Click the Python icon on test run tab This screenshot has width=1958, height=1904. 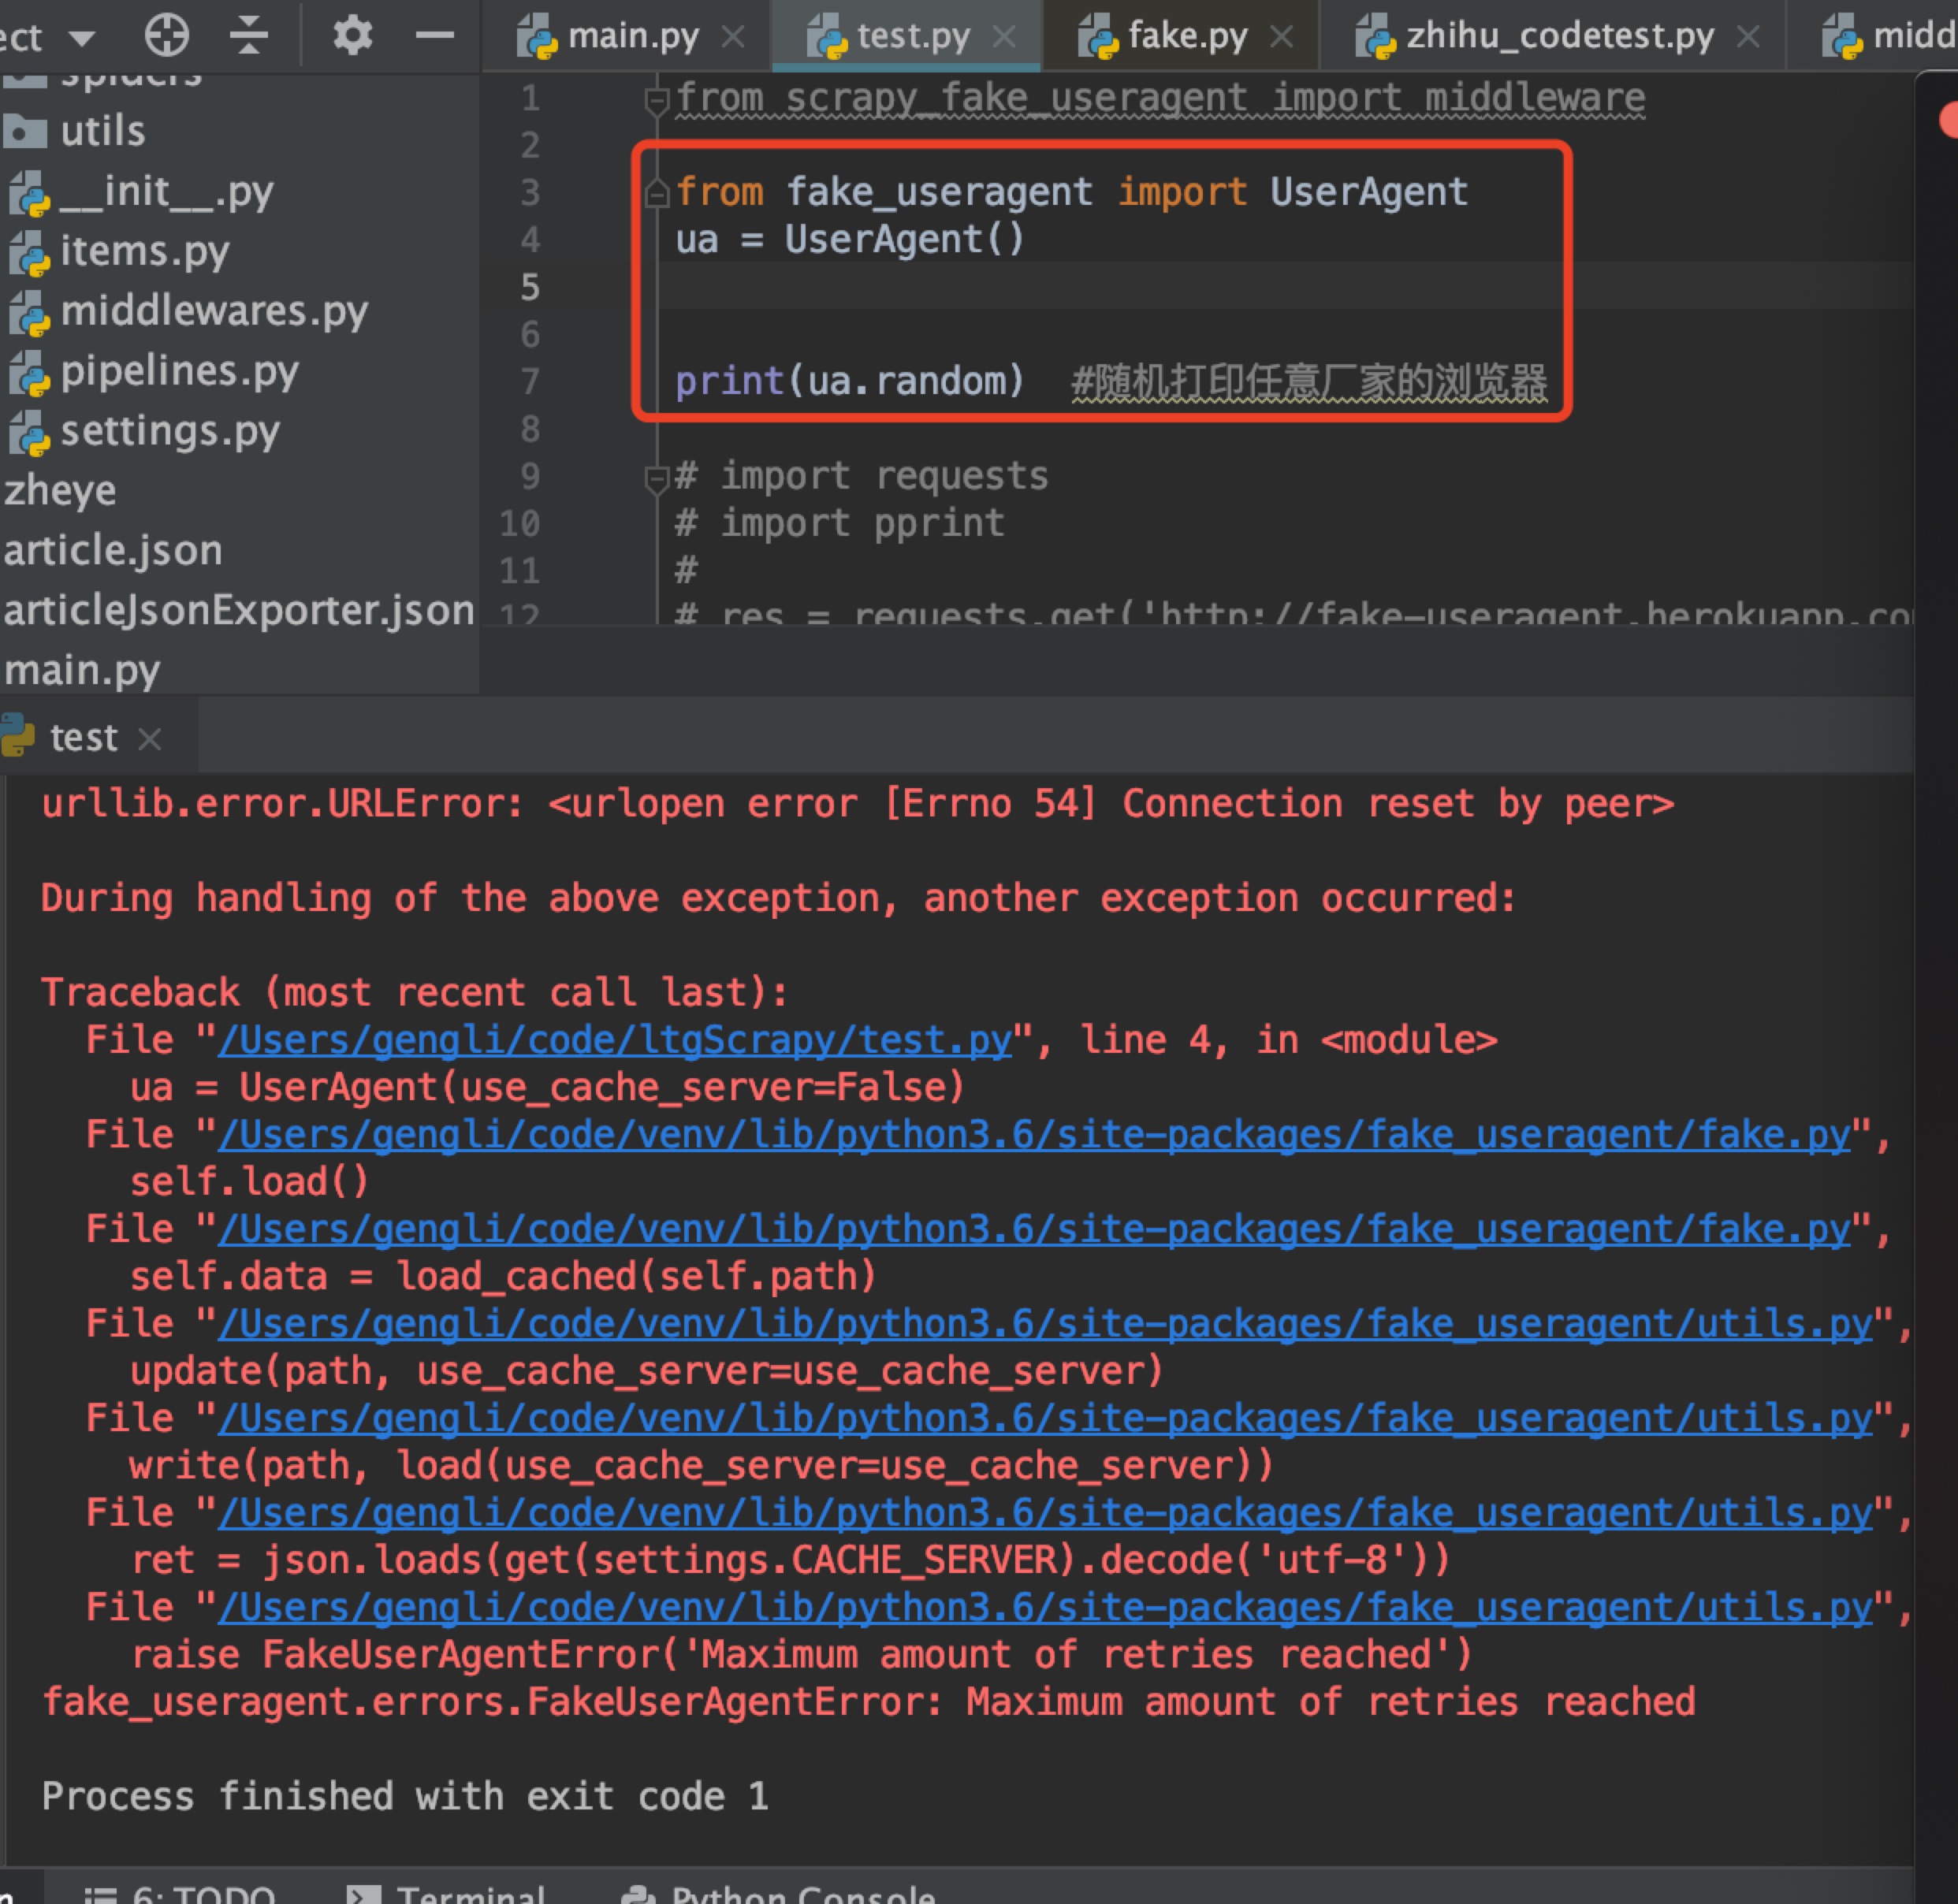18,735
